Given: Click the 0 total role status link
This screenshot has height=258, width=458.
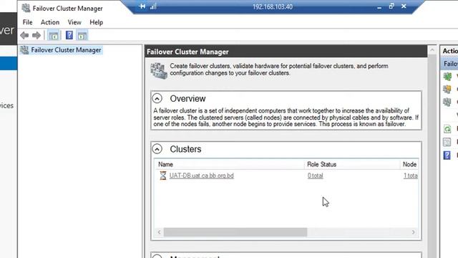Looking at the screenshot, I should [x=315, y=176].
